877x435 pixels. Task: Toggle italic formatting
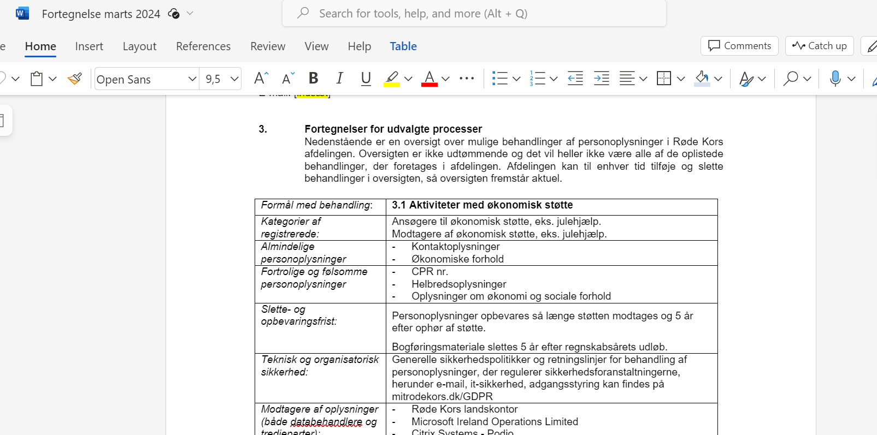340,79
